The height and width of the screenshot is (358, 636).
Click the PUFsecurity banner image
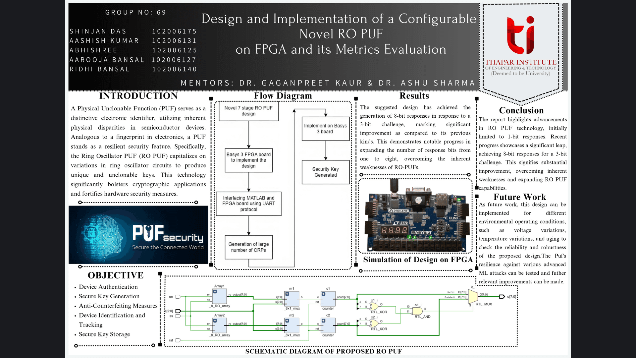[138, 235]
